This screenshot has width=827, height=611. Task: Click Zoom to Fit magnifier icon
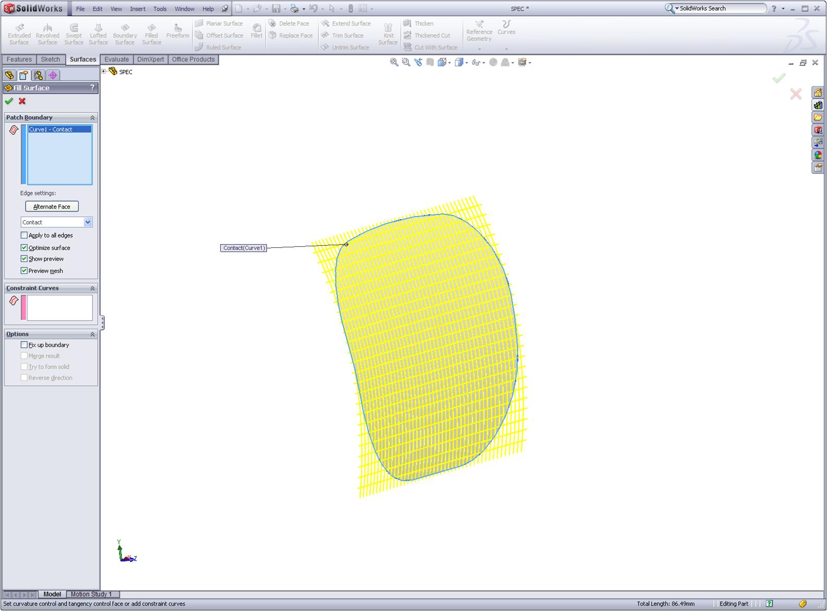pos(394,62)
